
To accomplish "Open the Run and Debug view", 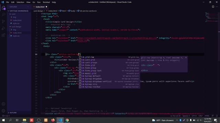I will [3, 28].
